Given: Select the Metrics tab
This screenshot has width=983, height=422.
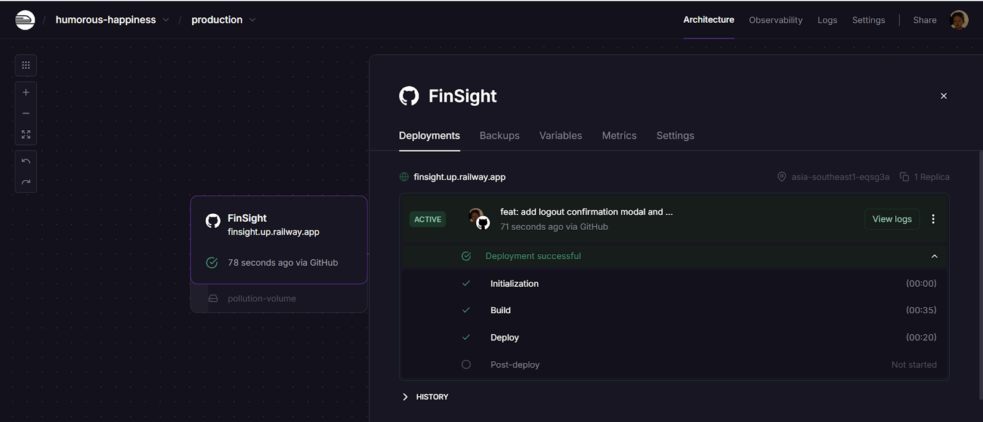Looking at the screenshot, I should tap(619, 136).
